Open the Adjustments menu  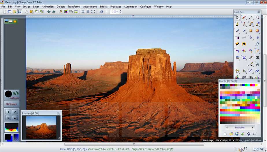[90, 6]
